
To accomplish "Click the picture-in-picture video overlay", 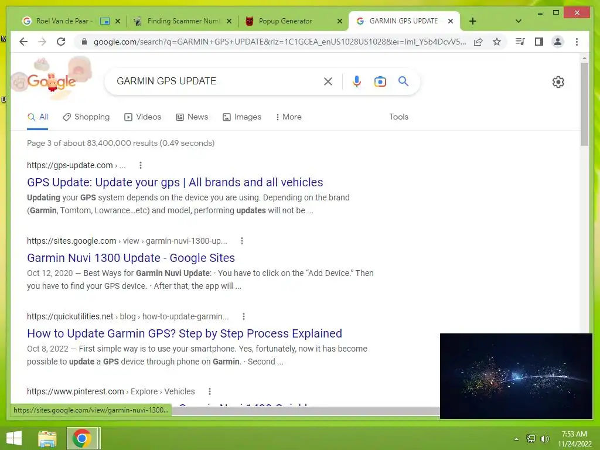I will pyautogui.click(x=516, y=376).
